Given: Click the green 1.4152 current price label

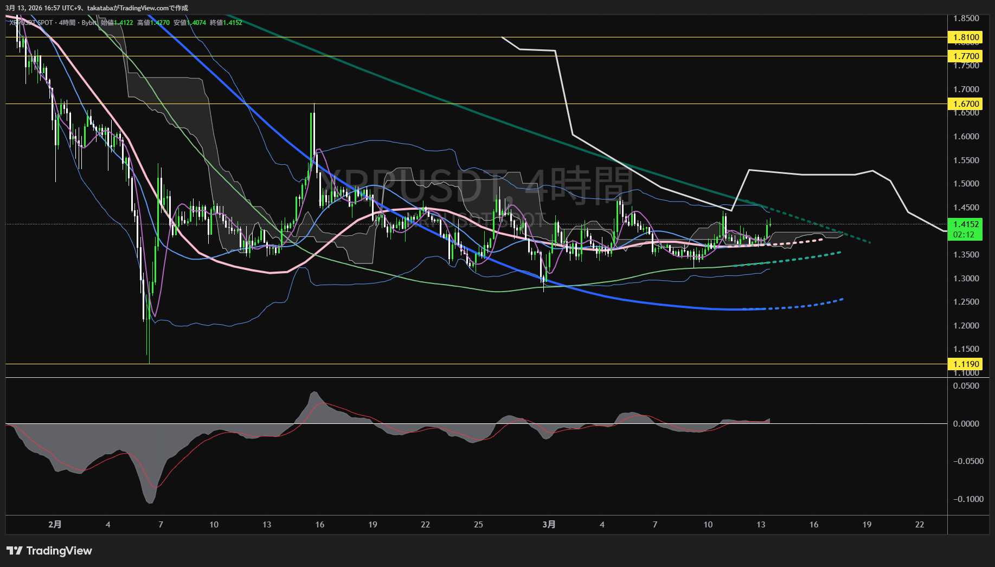Looking at the screenshot, I should pos(966,224).
